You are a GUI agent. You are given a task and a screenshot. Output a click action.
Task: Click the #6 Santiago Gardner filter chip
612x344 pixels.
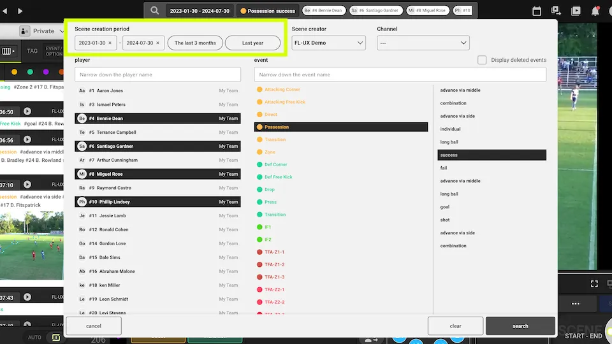(376, 11)
